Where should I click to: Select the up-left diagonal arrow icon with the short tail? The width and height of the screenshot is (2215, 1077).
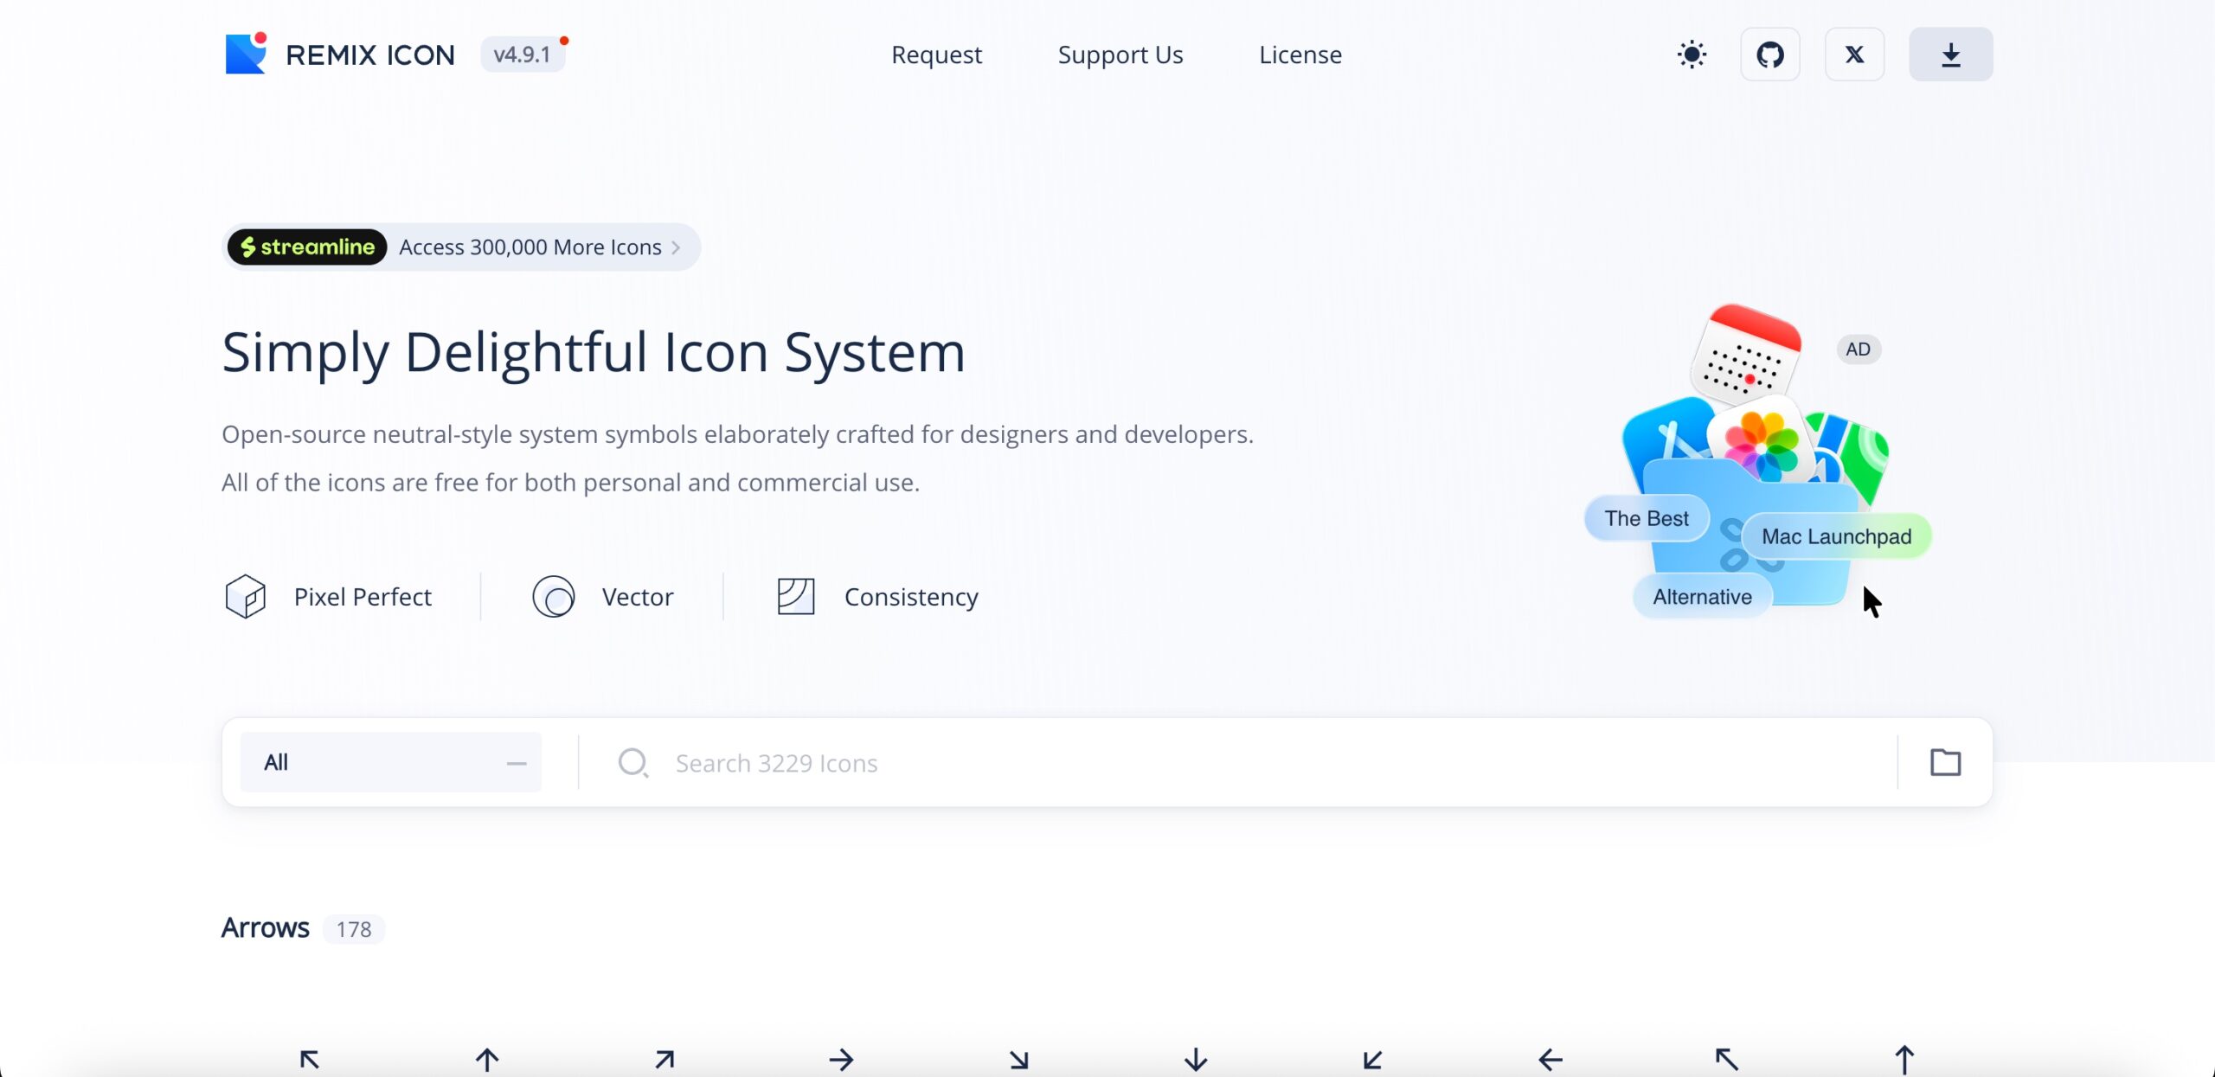point(310,1059)
